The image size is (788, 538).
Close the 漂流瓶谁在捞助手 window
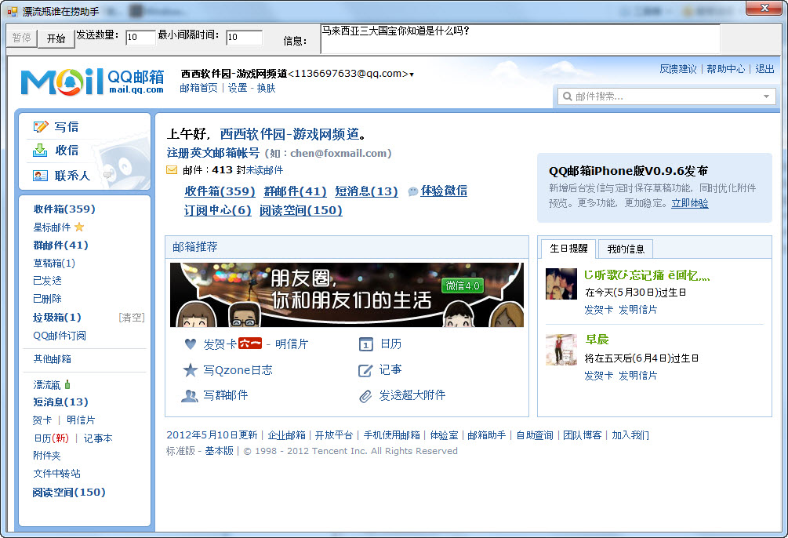tap(764, 8)
